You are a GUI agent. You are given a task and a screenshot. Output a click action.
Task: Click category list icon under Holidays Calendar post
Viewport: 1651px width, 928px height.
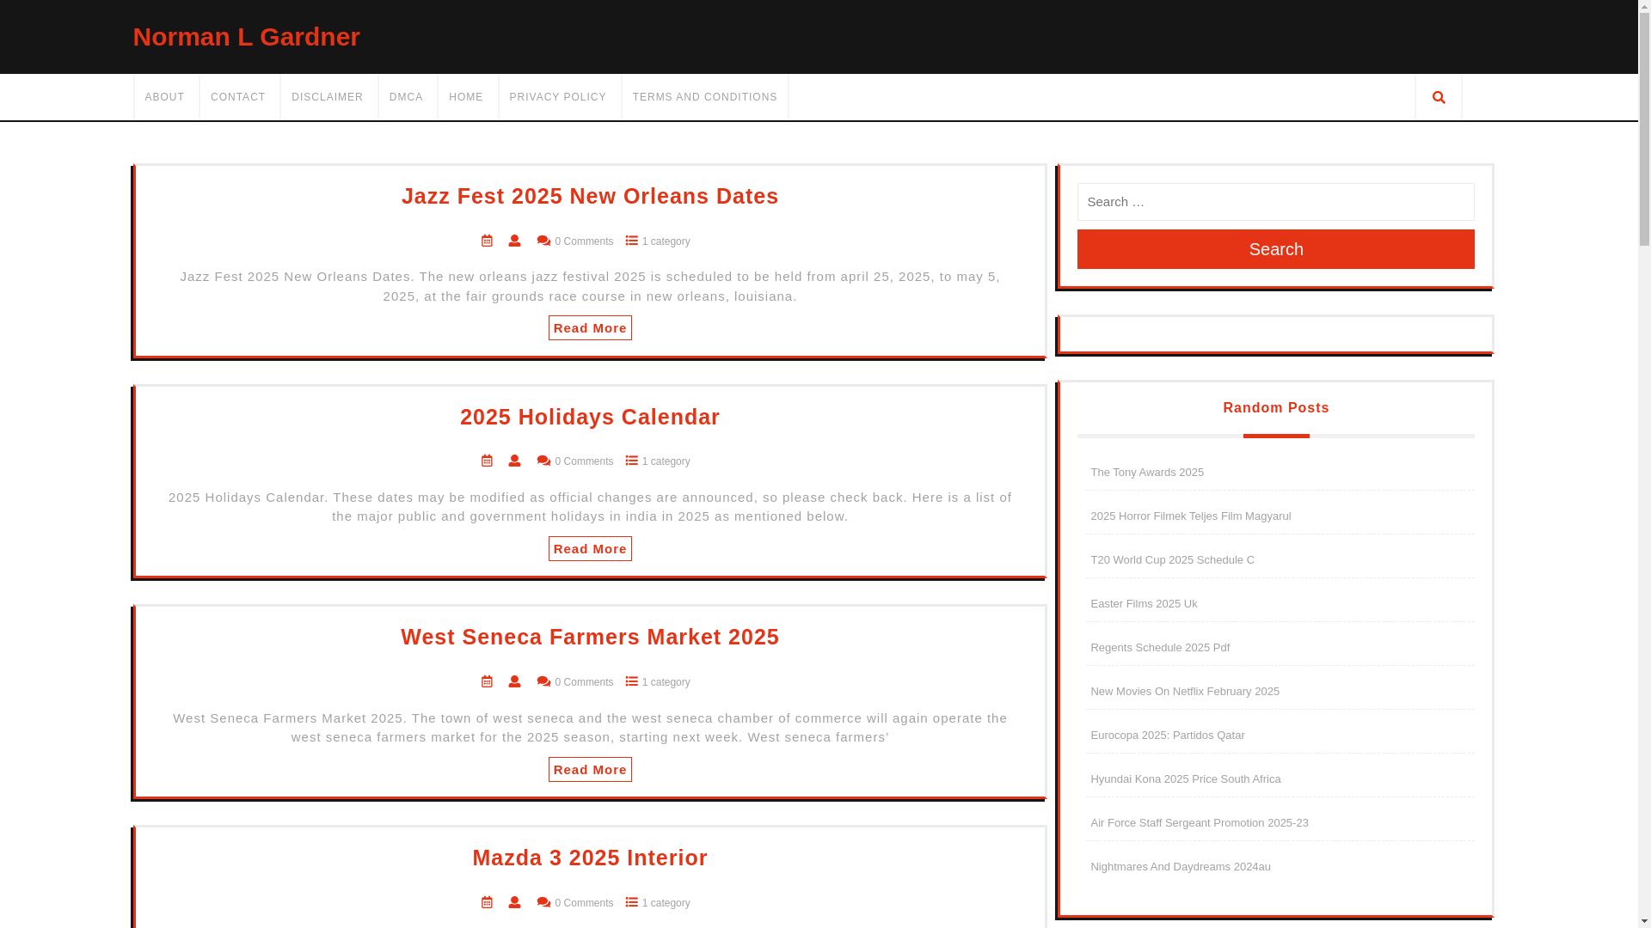point(632,461)
